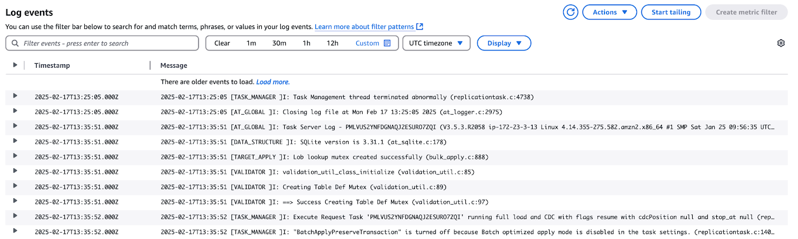Click the refresh log events icon

click(571, 12)
